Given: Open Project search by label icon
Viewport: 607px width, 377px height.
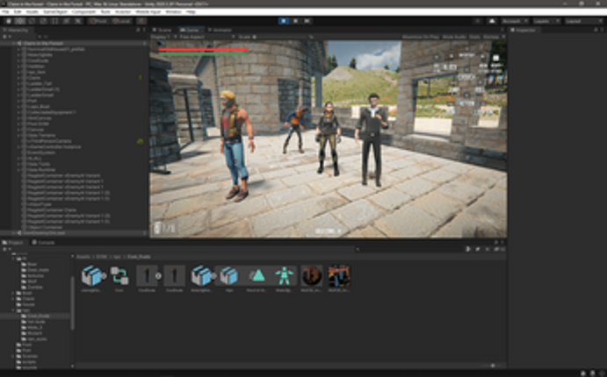Looking at the screenshot, I should (478, 250).
